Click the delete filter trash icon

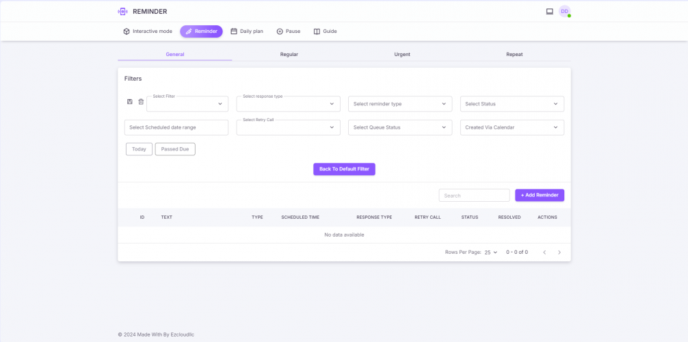tap(141, 102)
